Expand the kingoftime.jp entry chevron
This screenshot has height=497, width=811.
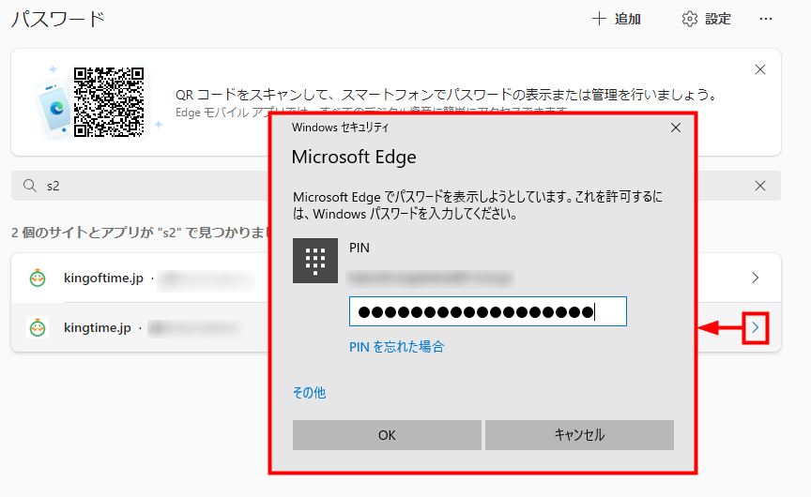coord(755,278)
